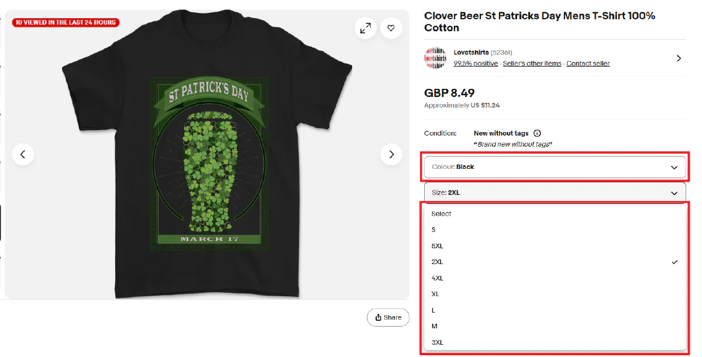Viewport: 702px width, 357px height.
Task: Open the 99.5% positive feedback link
Action: 476,63
